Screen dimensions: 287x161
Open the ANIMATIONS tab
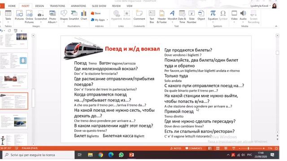(x=78, y=6)
